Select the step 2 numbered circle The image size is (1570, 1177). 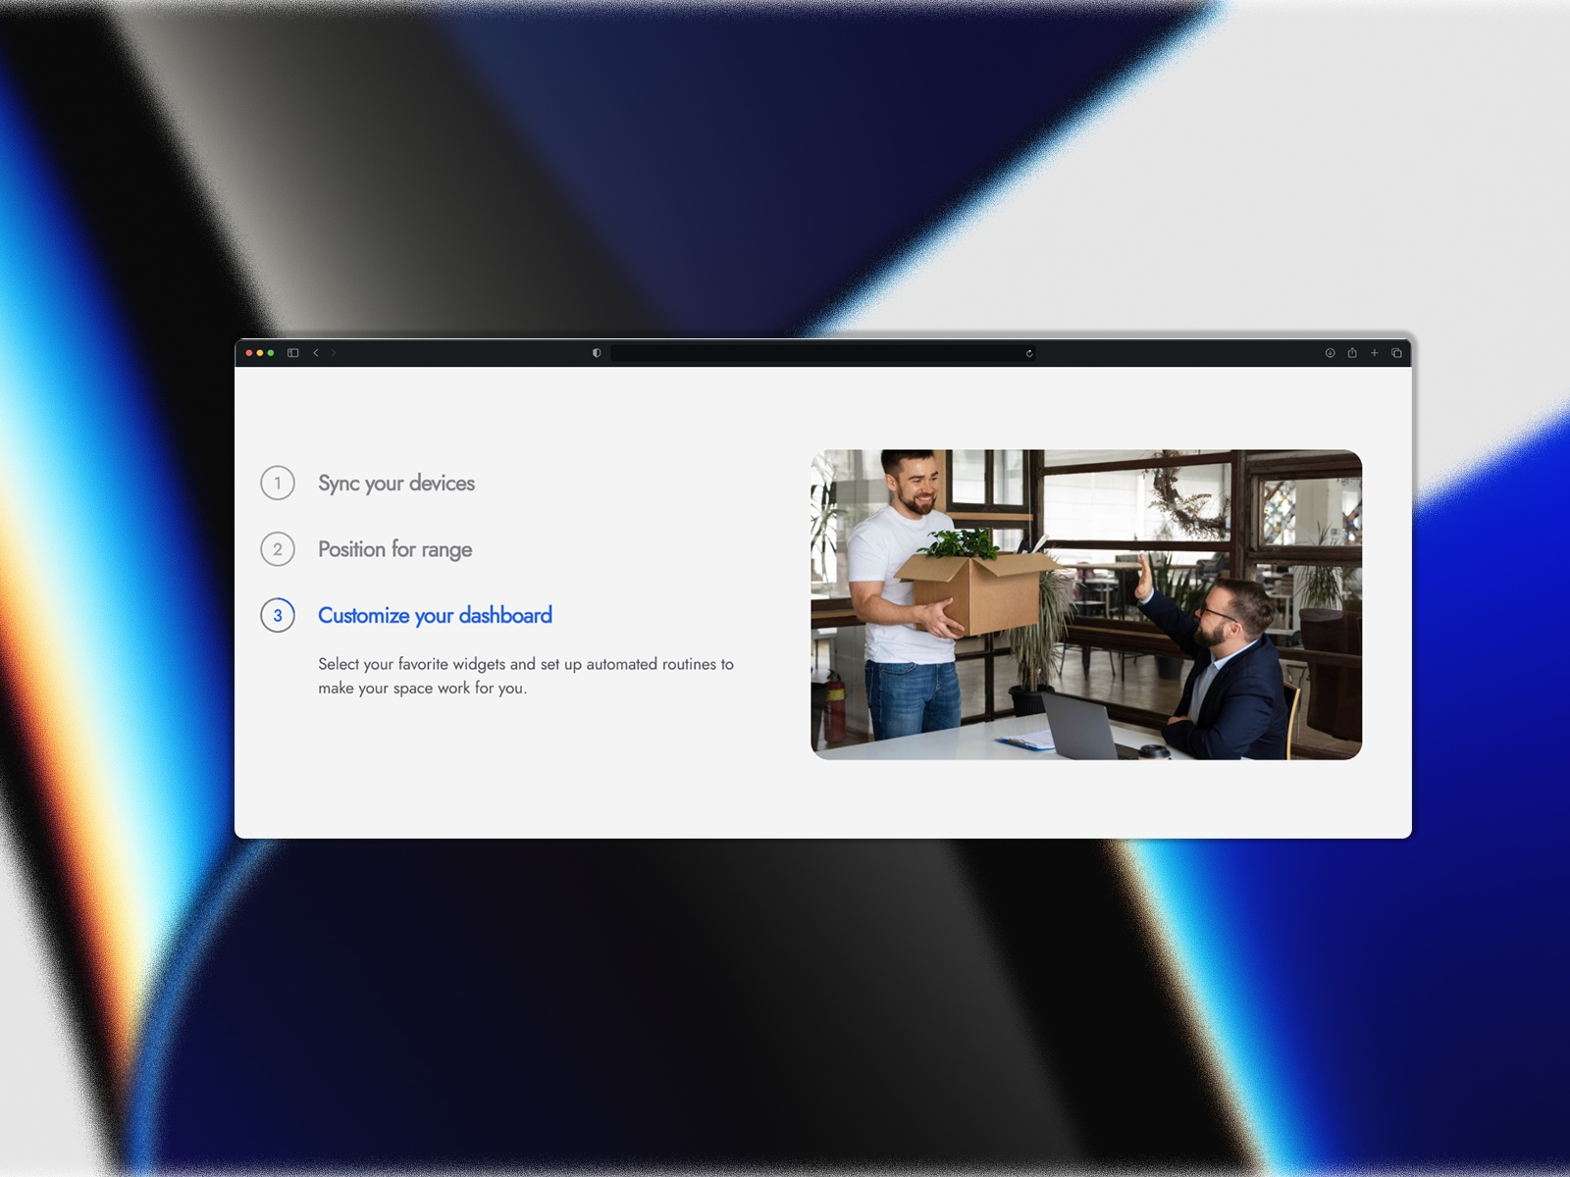(x=278, y=549)
